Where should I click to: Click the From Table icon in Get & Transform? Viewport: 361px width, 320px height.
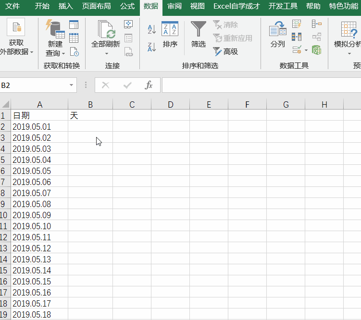[x=74, y=38]
